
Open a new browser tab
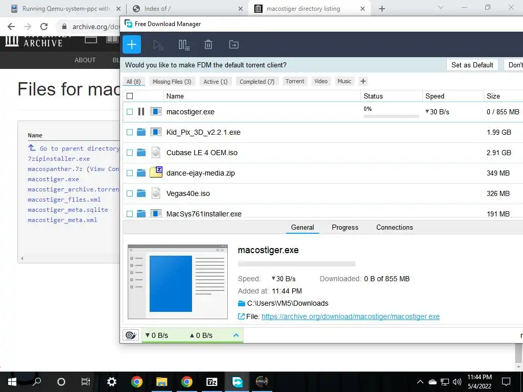point(382,9)
